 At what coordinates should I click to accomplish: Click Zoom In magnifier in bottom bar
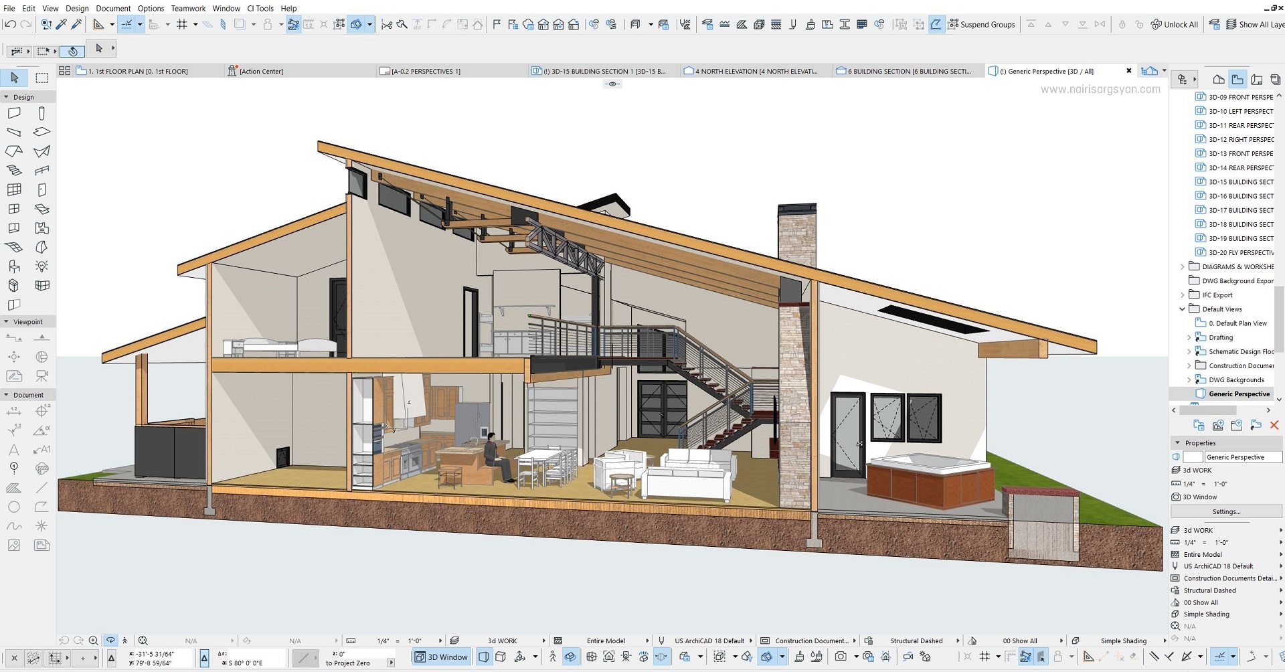93,641
